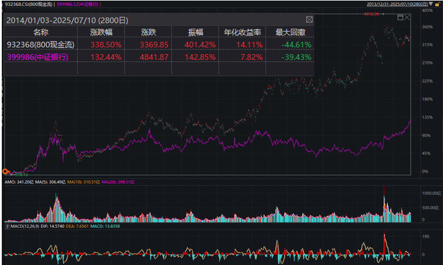Select the 932368(800现金流) row name
The image size is (443, 265).
click(38, 44)
